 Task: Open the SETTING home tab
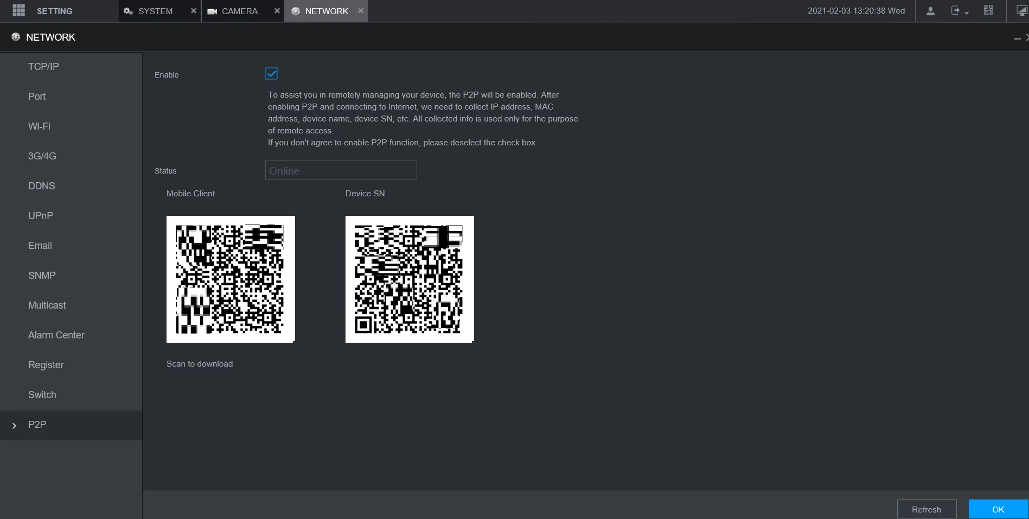tap(54, 11)
